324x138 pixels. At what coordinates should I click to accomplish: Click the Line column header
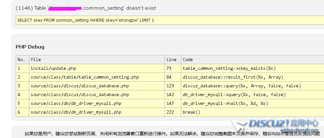(171, 59)
